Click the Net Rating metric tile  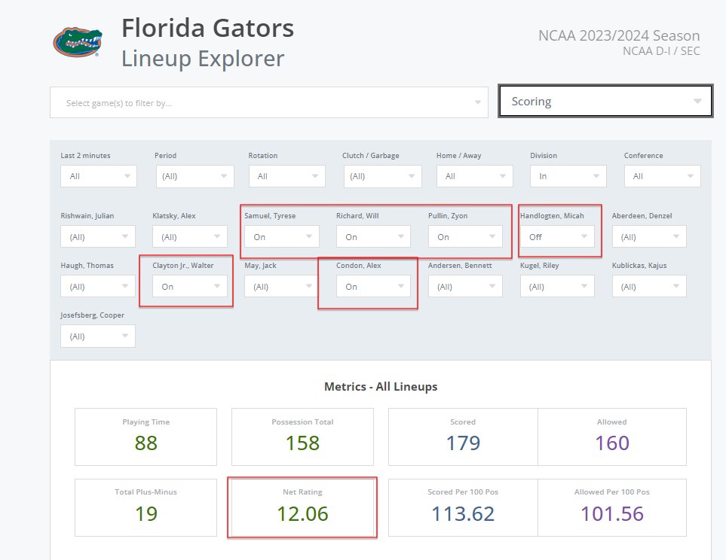[x=302, y=507]
